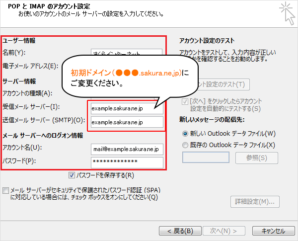Select 既存の Outlook データ ファイル radio option

[185, 145]
